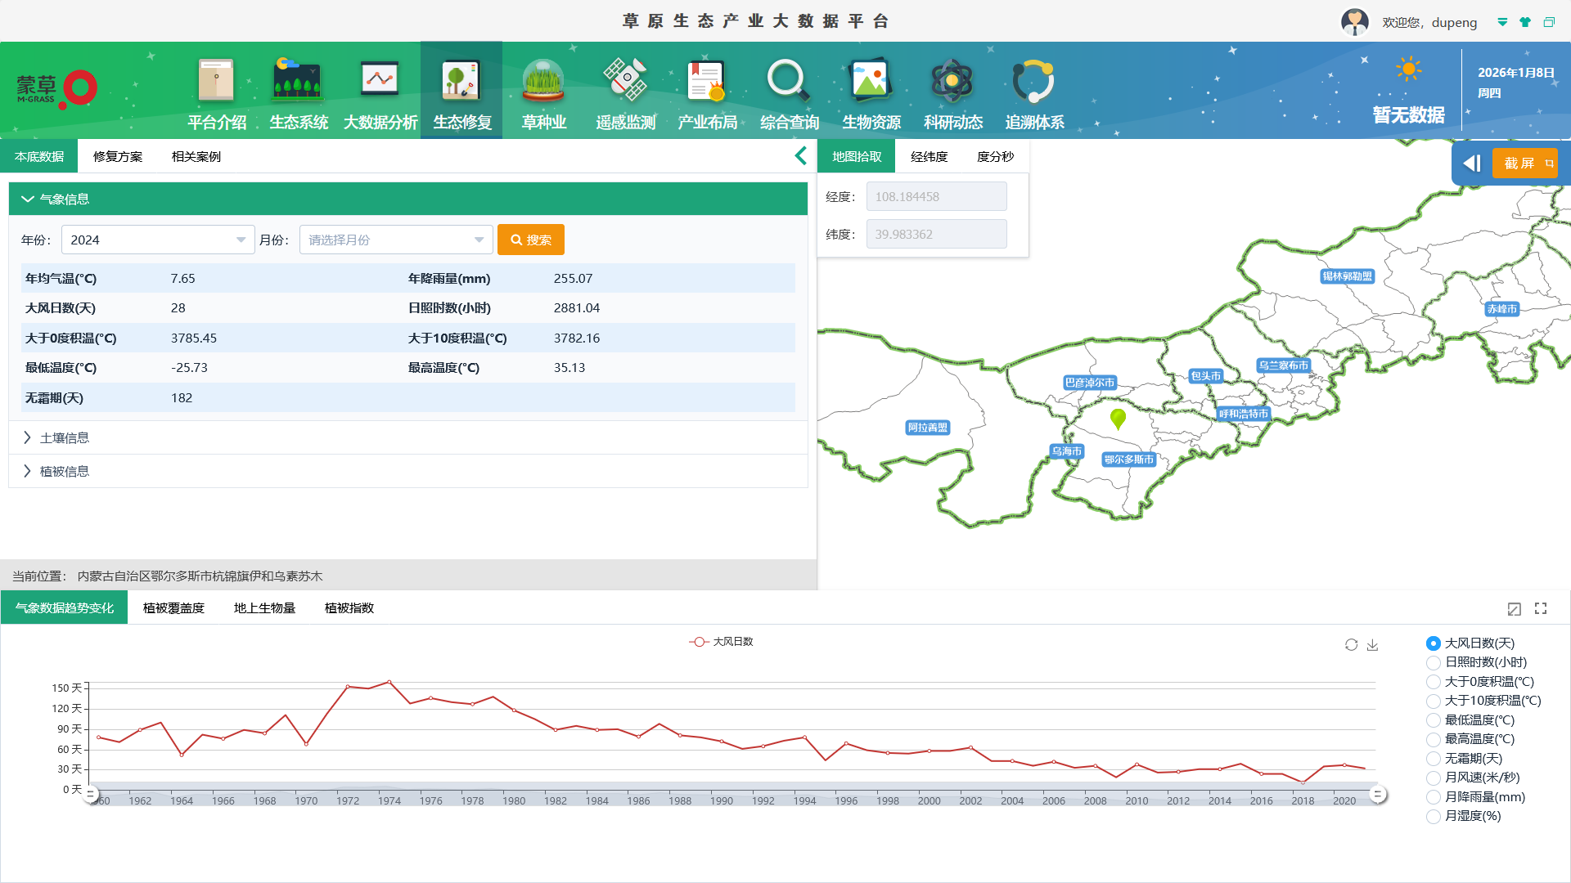Click green location pin on map
The width and height of the screenshot is (1571, 883).
[x=1118, y=419]
